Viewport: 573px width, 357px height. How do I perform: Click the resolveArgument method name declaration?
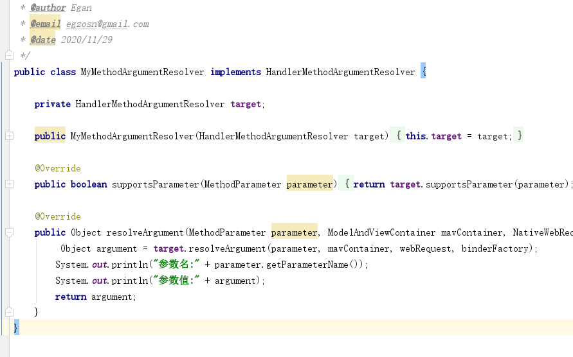(145, 232)
